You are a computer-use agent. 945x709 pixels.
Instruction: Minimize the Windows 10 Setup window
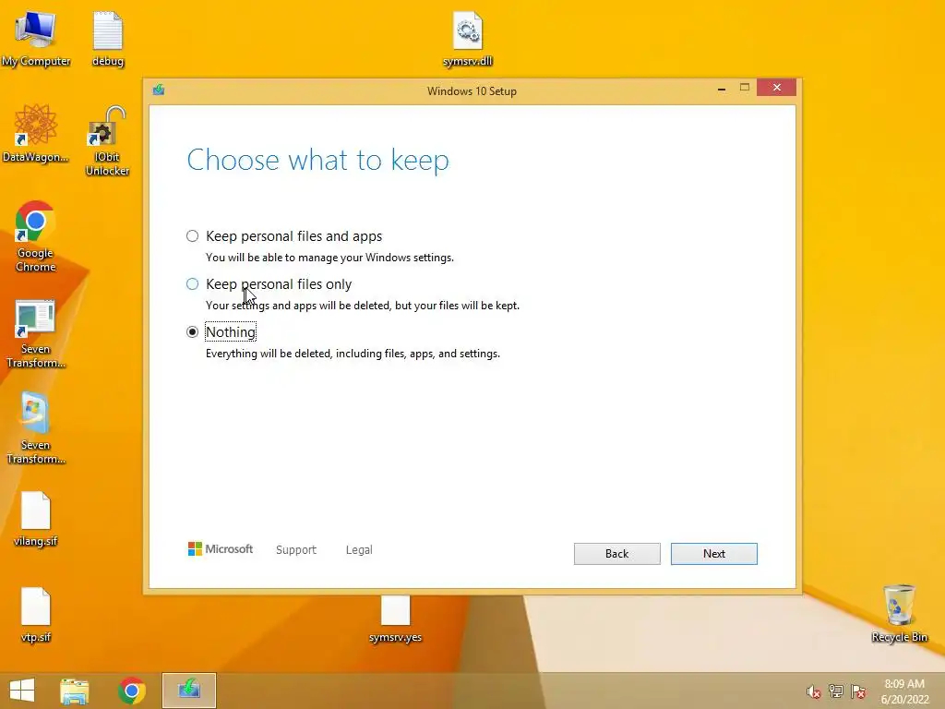pos(722,88)
